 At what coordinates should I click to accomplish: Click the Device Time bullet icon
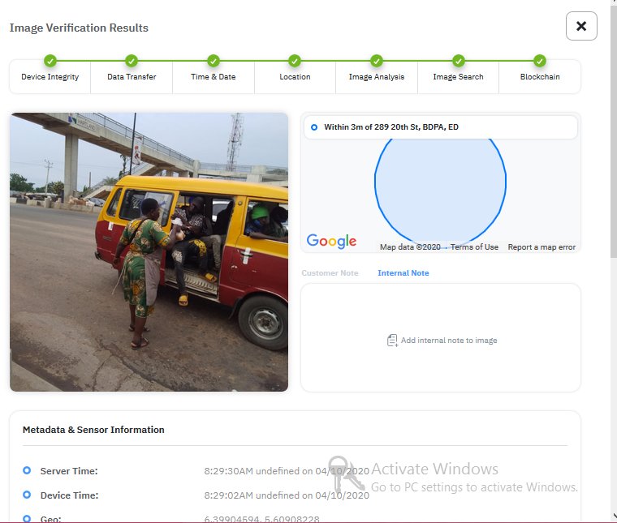(27, 495)
